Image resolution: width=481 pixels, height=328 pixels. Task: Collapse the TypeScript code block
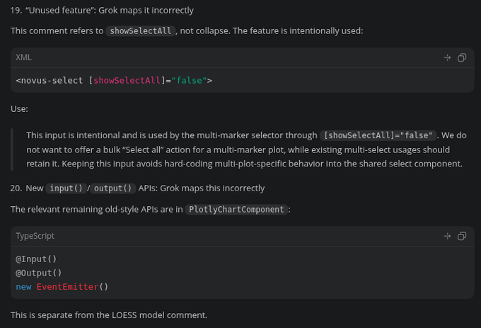[447, 236]
